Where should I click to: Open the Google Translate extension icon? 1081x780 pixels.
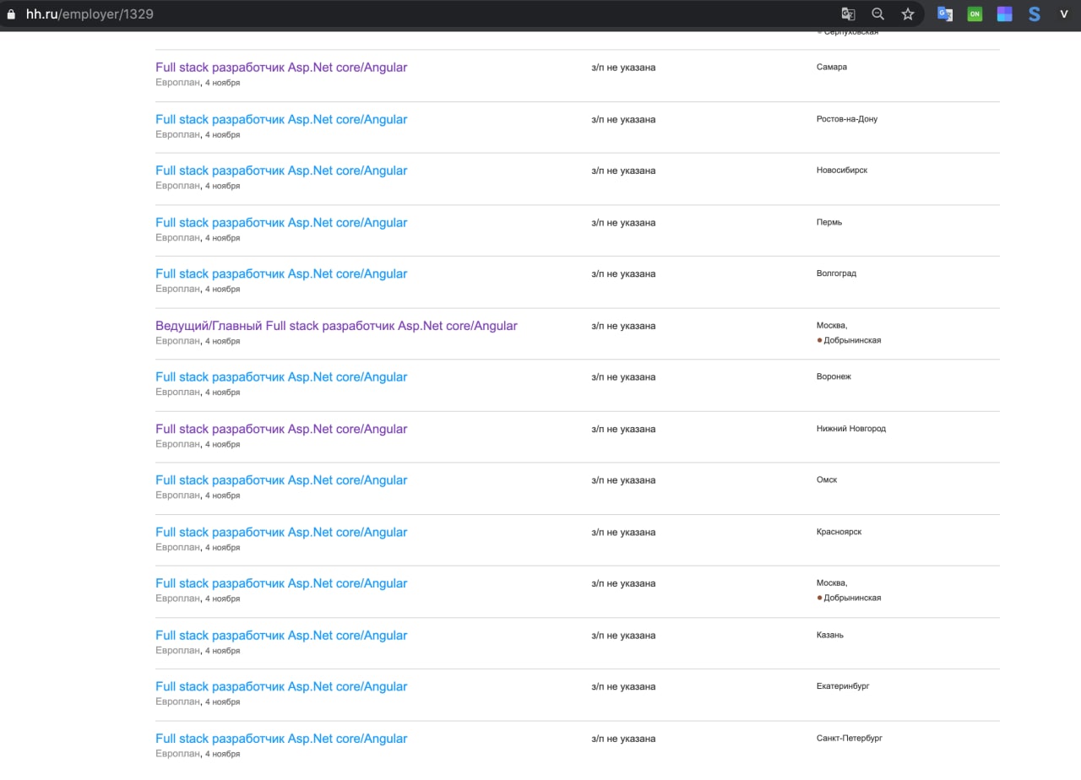945,14
